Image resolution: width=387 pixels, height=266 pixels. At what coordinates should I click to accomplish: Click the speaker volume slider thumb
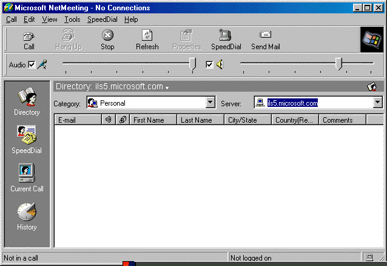[339, 64]
